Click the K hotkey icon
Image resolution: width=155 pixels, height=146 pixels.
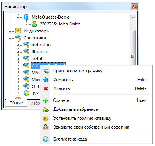tap(46, 118)
